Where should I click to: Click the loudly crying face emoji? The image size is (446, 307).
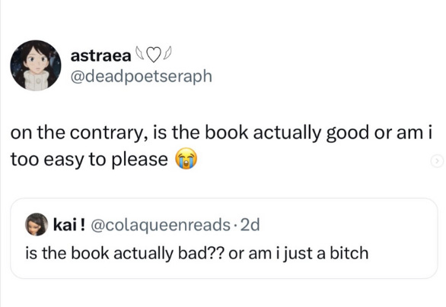click(x=186, y=159)
